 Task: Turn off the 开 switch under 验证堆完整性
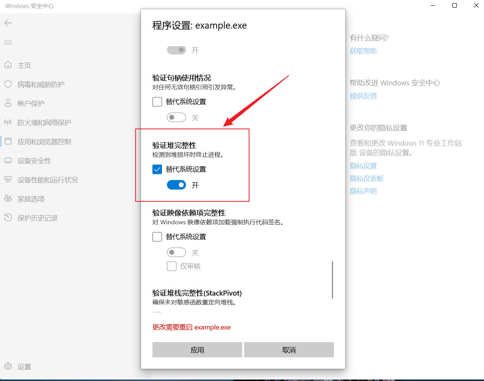[x=176, y=185]
